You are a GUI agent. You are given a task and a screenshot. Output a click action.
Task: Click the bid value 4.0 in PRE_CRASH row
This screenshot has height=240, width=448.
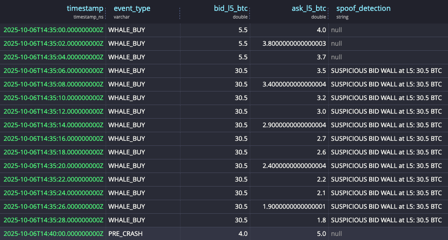pos(242,234)
